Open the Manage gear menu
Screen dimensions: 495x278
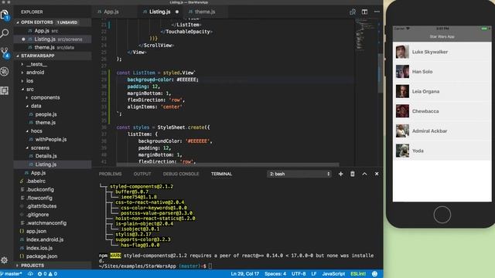click(5, 260)
